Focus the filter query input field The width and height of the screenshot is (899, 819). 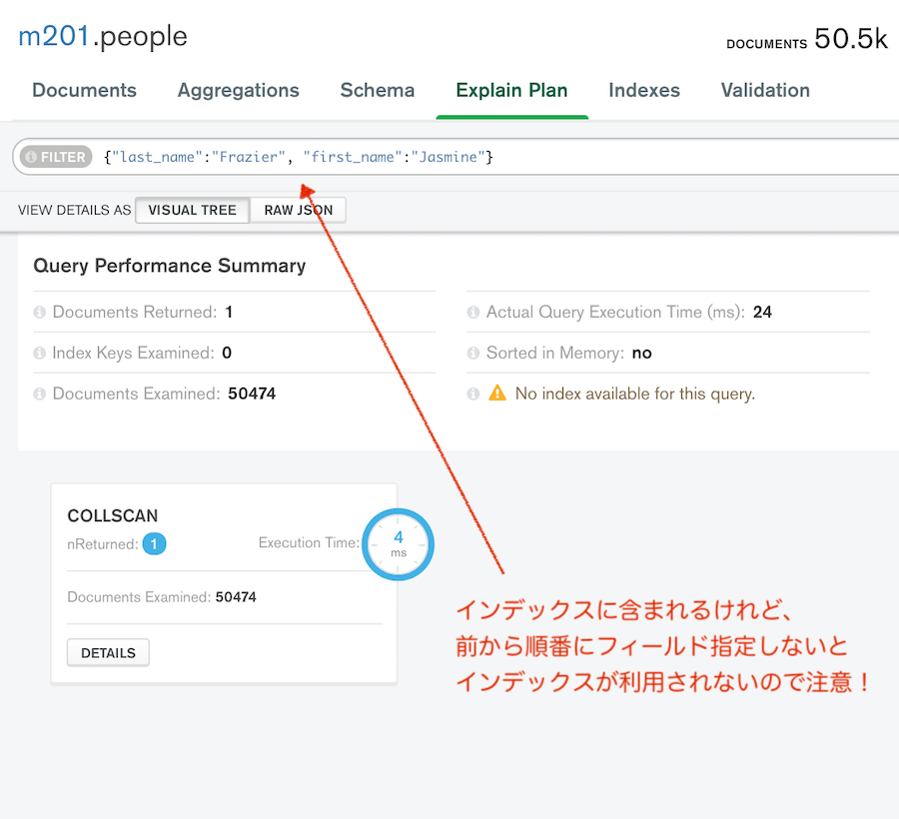[x=493, y=157]
